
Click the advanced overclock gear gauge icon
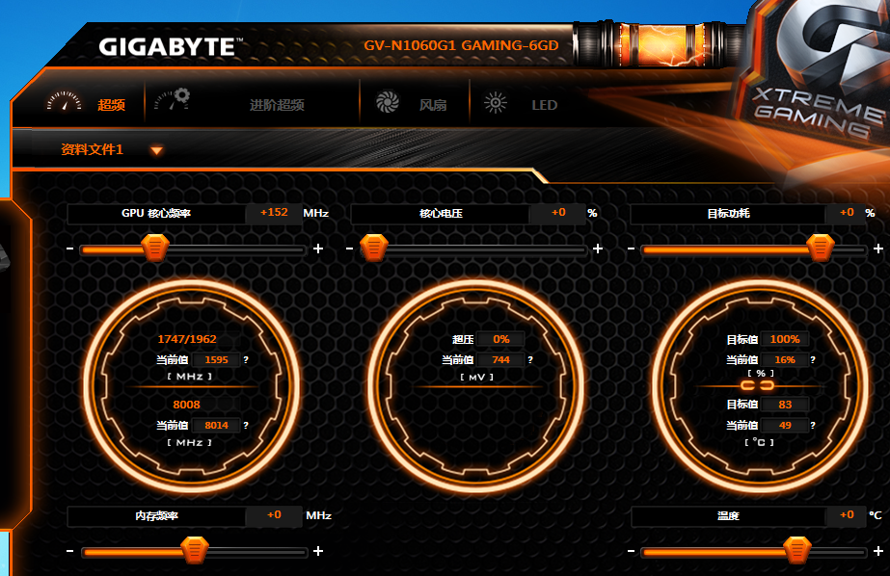pyautogui.click(x=172, y=100)
